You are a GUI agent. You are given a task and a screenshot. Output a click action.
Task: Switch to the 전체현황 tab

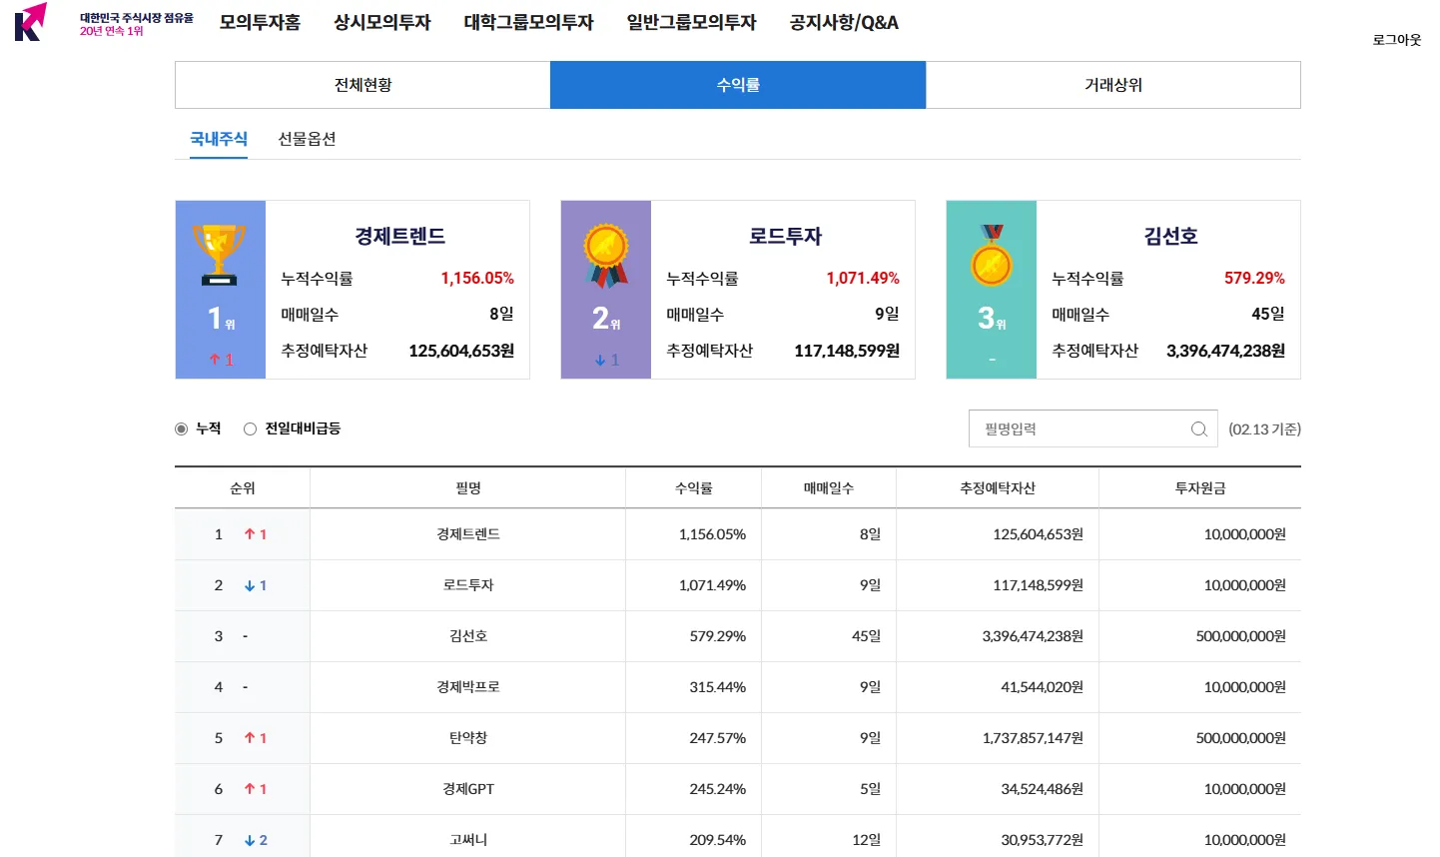[x=361, y=85]
